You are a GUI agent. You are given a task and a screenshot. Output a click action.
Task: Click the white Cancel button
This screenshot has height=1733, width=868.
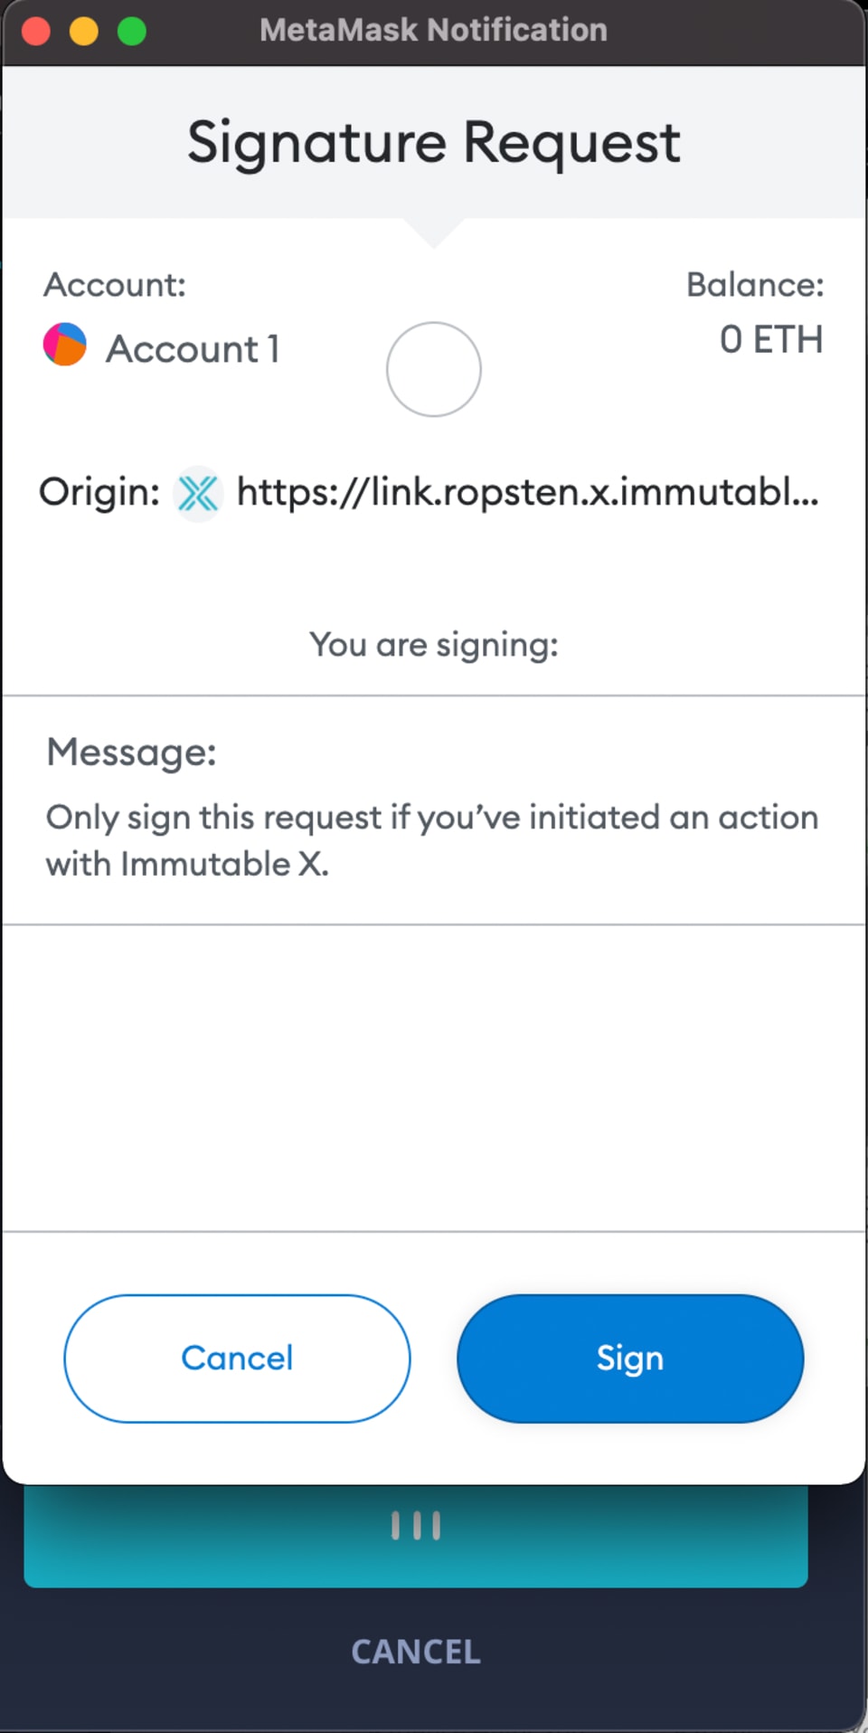tap(237, 1358)
